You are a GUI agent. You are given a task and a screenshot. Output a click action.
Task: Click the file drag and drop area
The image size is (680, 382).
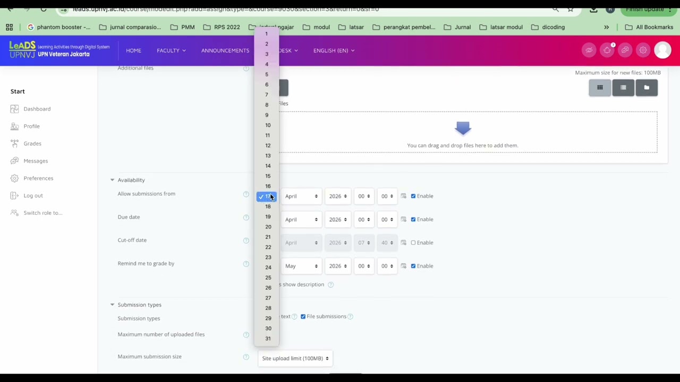(462, 132)
